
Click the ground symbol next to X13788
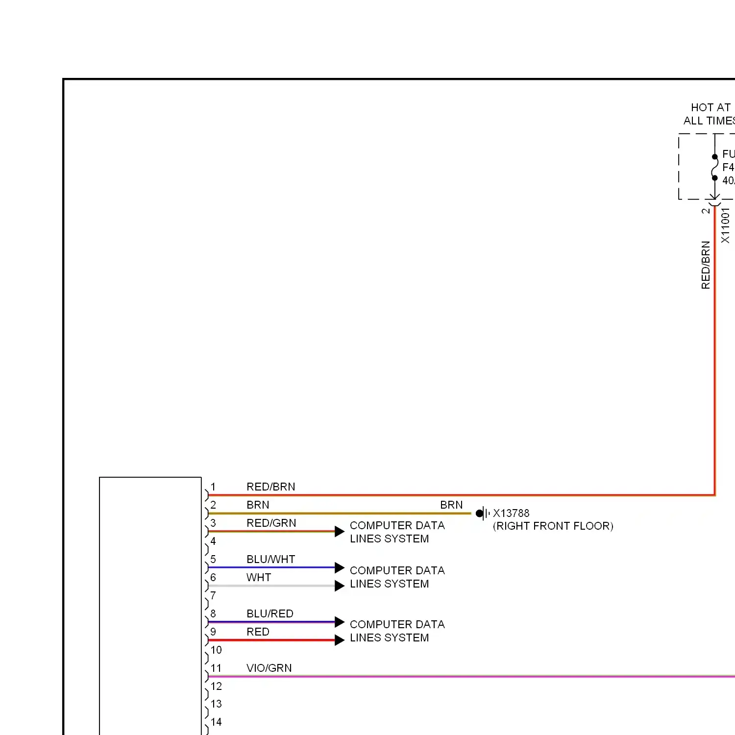(483, 514)
